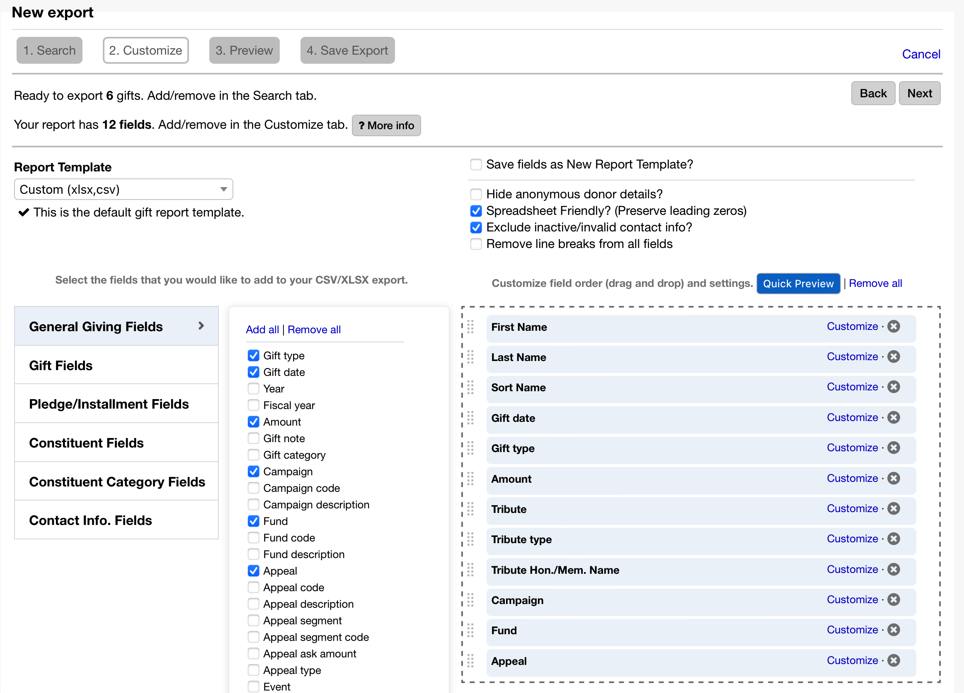Click the Next button
This screenshot has width=964, height=693.
919,93
